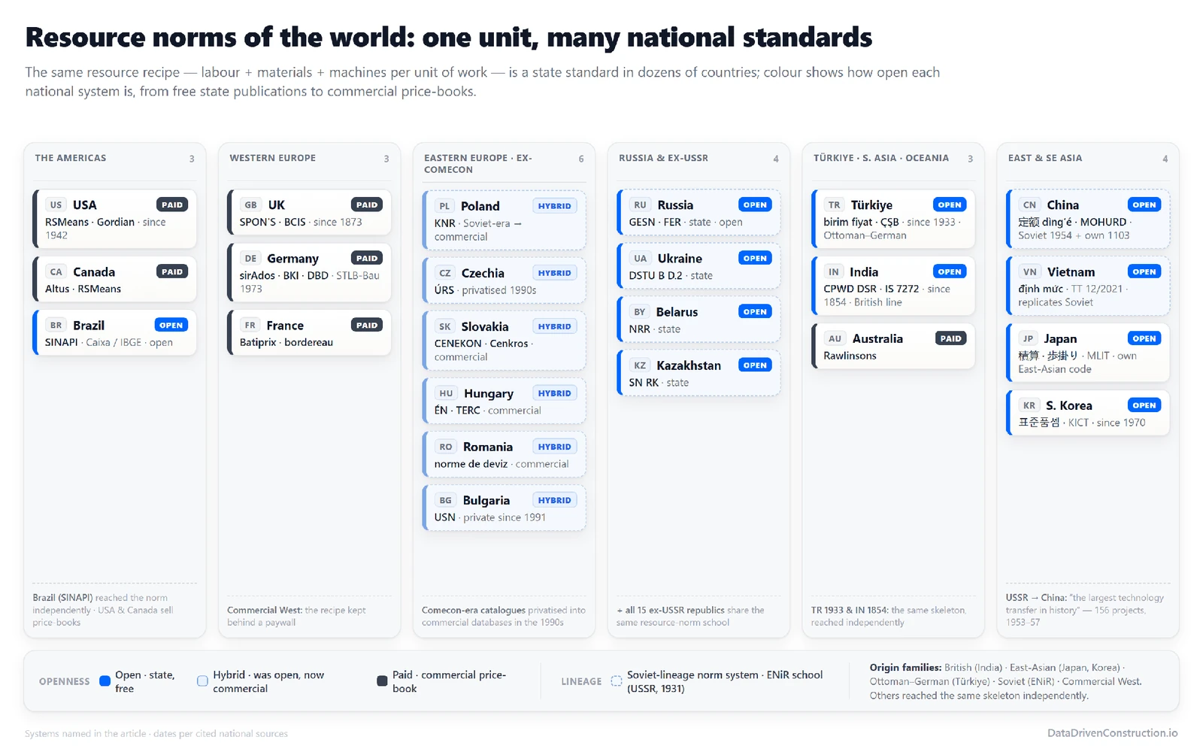The height and width of the screenshot is (752, 1203).
Task: Click the DE country code badge
Action: 250,258
